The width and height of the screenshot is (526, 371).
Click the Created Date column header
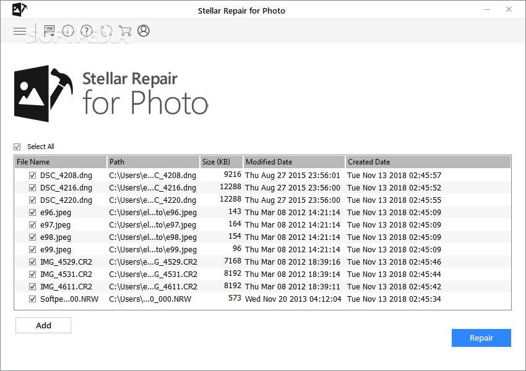pos(428,162)
